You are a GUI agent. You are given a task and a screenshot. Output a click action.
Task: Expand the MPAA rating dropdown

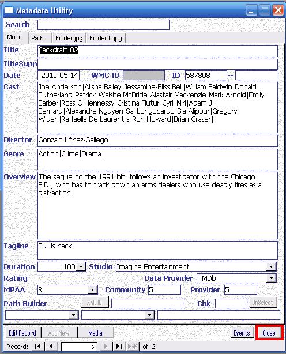(92, 289)
